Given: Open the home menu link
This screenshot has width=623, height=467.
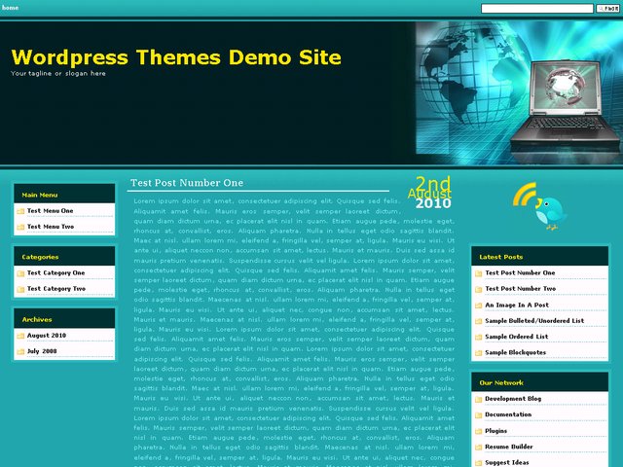Looking at the screenshot, I should click(x=10, y=8).
